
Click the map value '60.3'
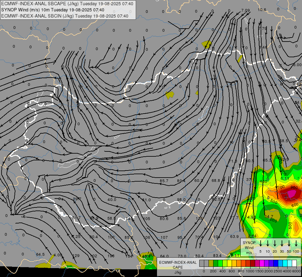coord(198,180)
